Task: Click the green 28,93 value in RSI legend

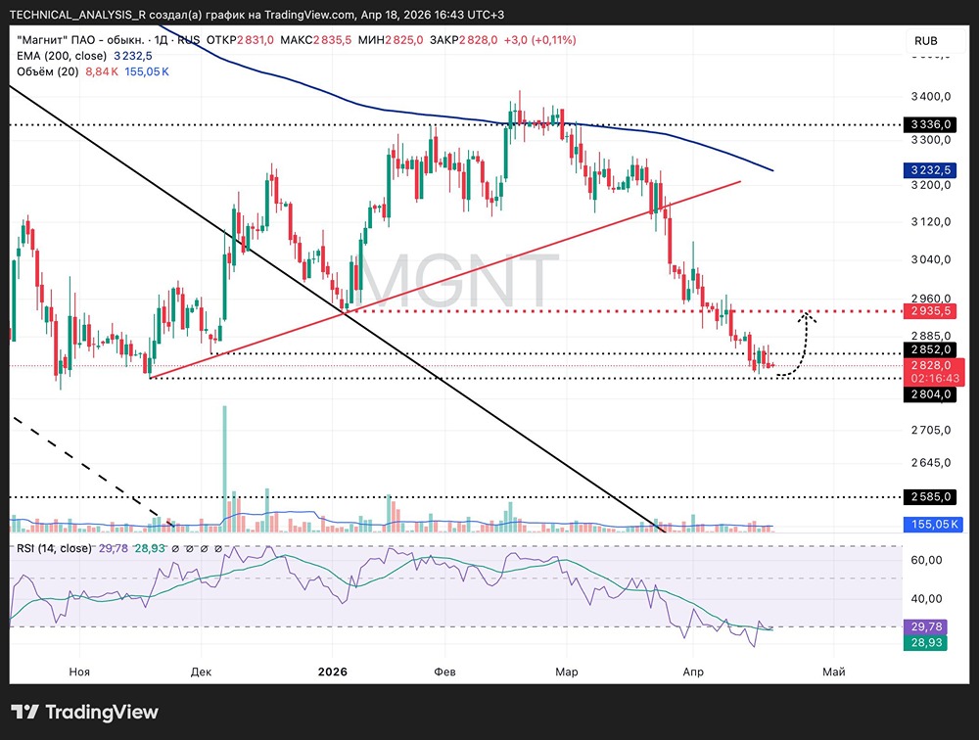Action: pos(151,548)
